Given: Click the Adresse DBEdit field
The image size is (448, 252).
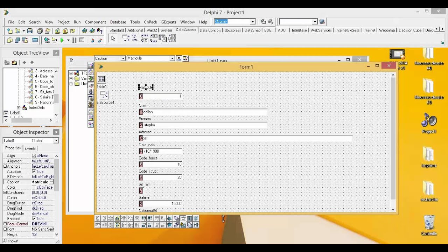Looking at the screenshot, I should pyautogui.click(x=246, y=138).
